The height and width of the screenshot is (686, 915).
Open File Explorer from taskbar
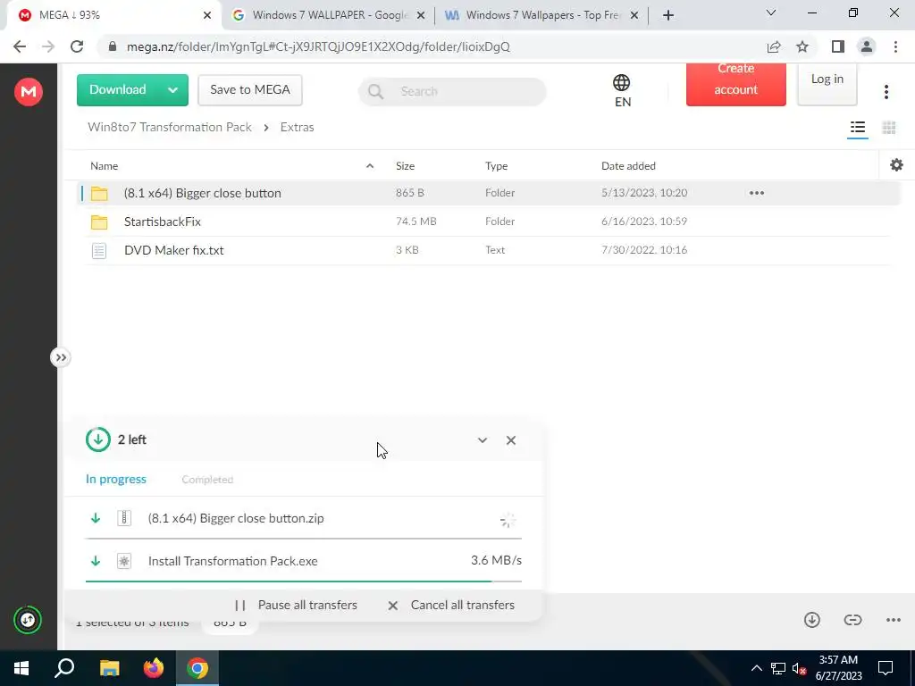point(109,668)
